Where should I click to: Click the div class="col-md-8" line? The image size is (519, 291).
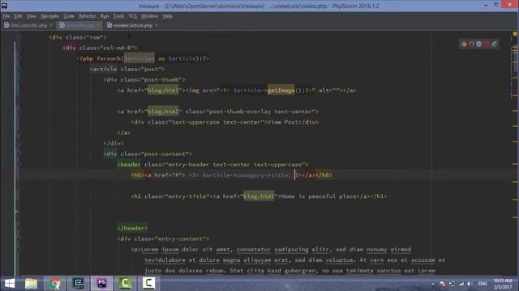100,48
